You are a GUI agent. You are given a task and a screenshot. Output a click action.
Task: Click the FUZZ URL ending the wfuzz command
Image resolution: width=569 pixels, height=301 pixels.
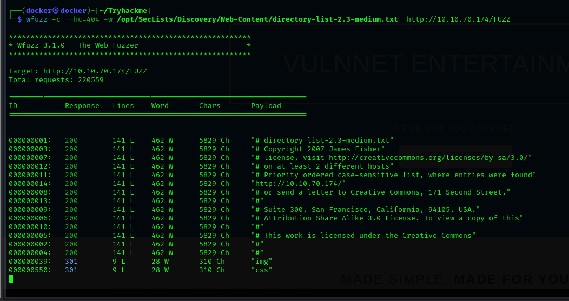[x=458, y=19]
